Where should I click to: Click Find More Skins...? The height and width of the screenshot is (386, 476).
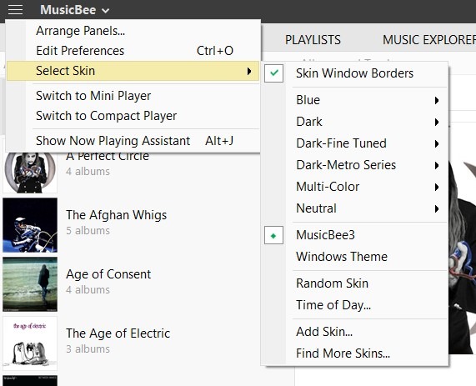click(x=354, y=353)
